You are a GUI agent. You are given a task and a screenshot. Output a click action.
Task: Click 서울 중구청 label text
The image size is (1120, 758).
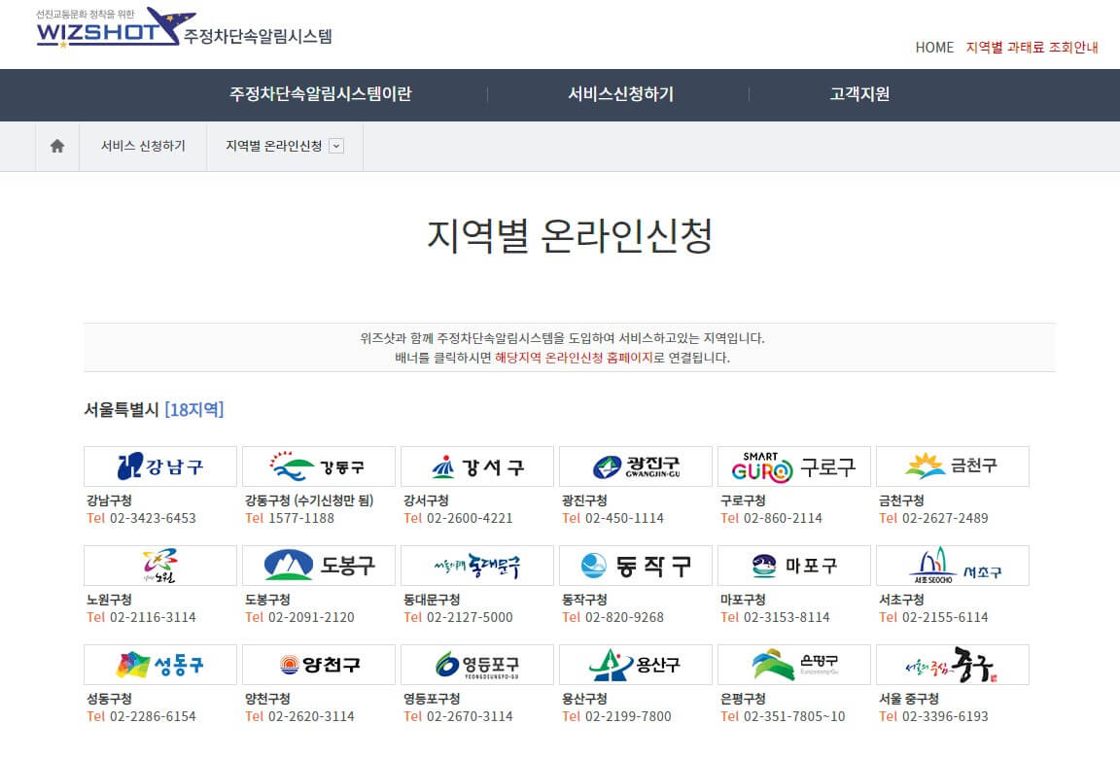tap(909, 699)
